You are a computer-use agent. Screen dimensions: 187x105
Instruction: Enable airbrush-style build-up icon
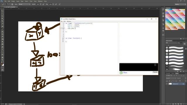coord(56,4)
